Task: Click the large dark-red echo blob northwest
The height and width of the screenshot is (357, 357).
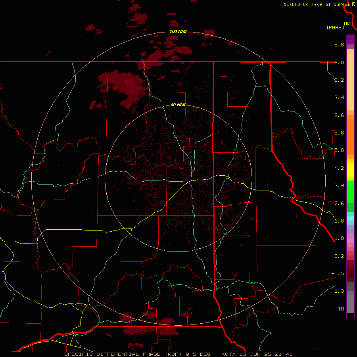Action: tap(124, 88)
